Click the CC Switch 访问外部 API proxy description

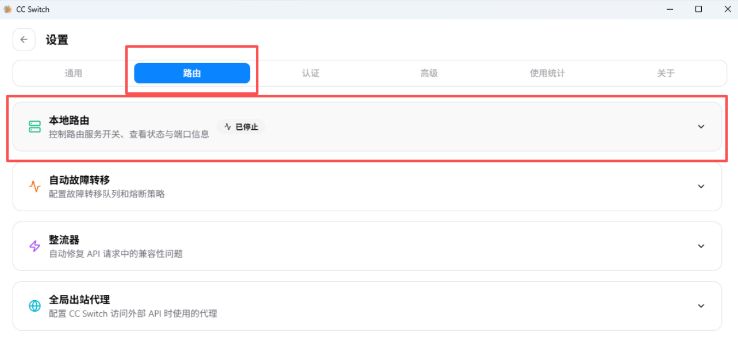click(133, 313)
